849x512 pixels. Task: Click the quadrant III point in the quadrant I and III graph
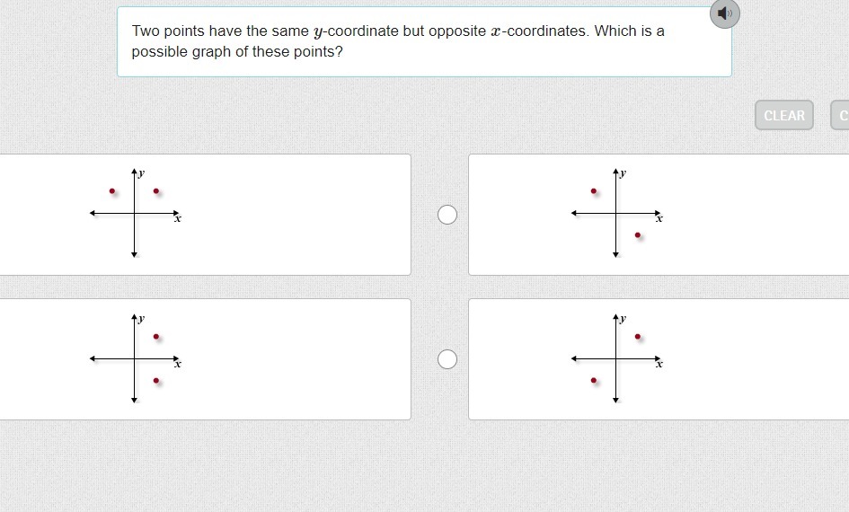pyautogui.click(x=594, y=381)
